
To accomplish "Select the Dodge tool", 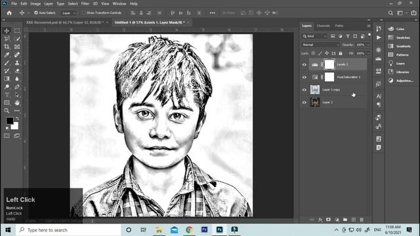I will click(7, 87).
